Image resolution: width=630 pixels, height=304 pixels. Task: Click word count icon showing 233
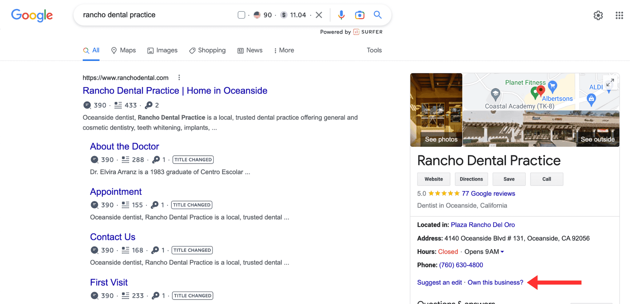click(126, 296)
